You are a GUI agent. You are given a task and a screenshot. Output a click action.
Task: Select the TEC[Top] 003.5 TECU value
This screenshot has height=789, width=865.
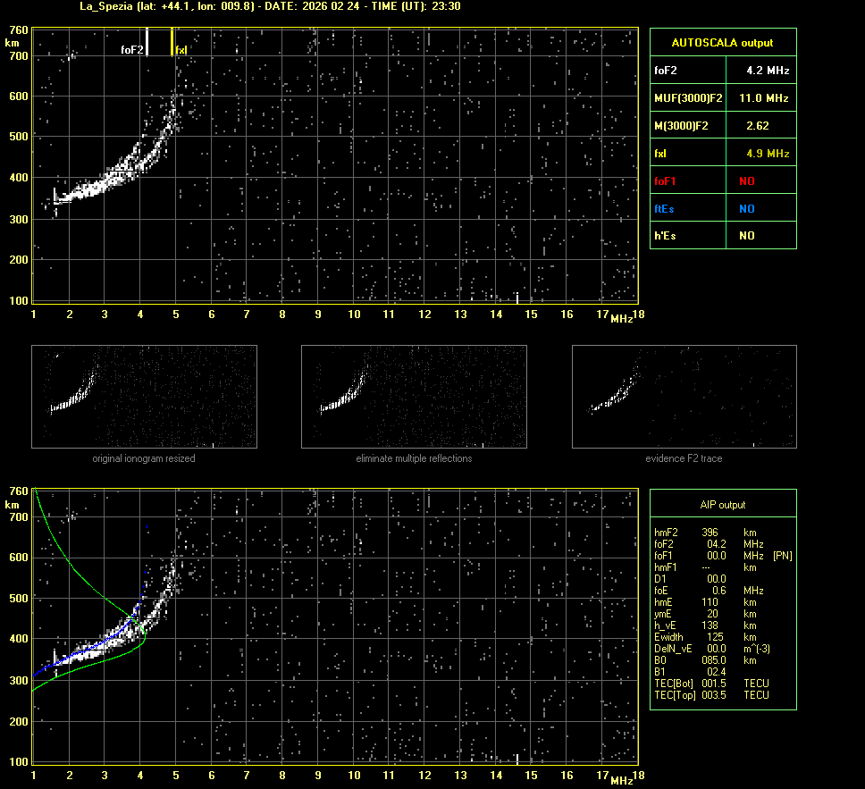712,695
